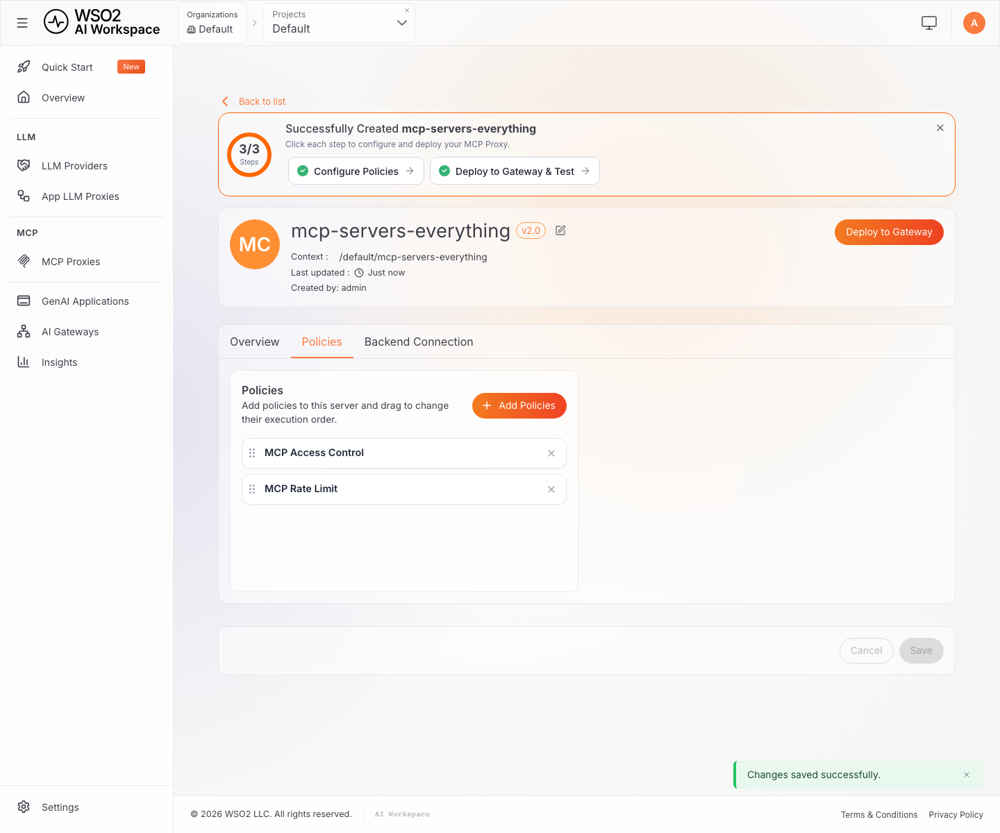Screen dimensions: 1000x833
Task: Dismiss the Successfully Created banner
Action: (x=940, y=128)
